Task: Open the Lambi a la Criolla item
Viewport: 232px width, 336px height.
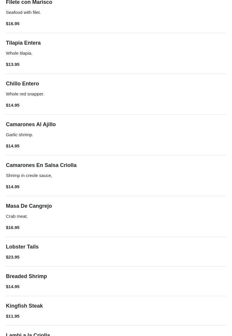Action: (x=28, y=334)
